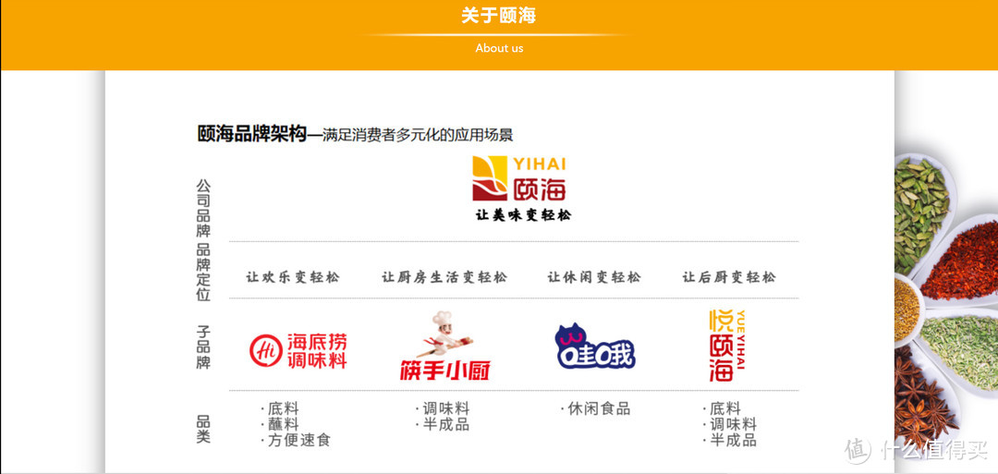Click the 让后厨变轻松 positioning text

coord(729,277)
